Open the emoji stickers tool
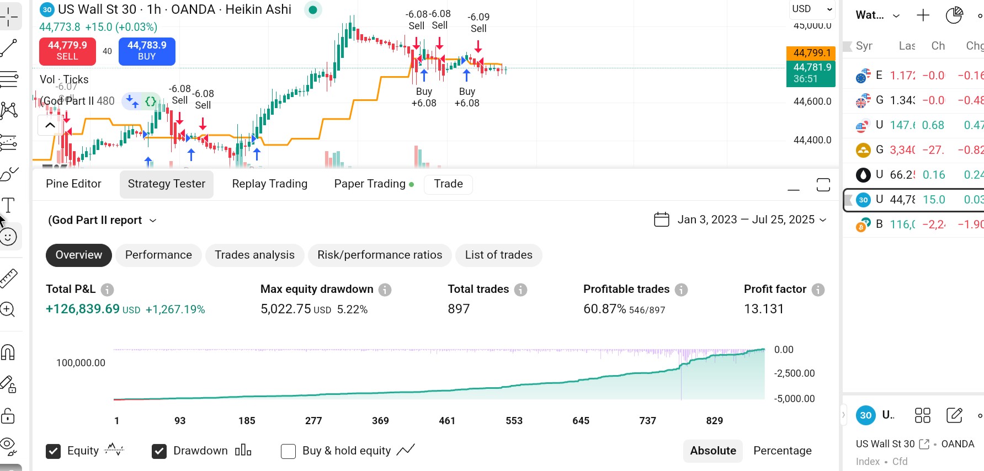The image size is (984, 471). 8,236
